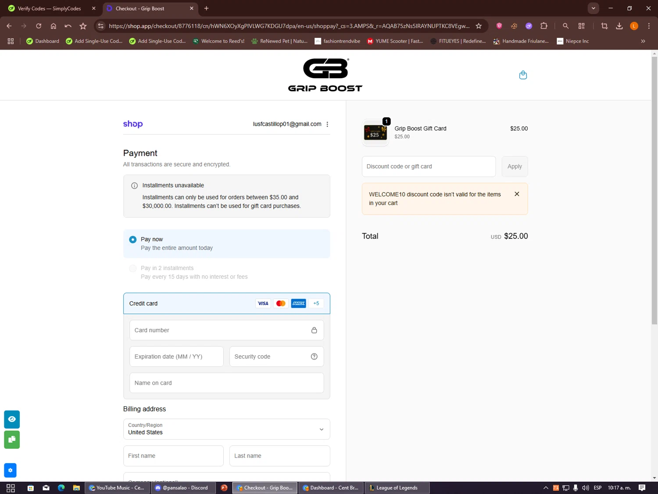This screenshot has width=658, height=494.
Task: Open the browser downloads icon
Action: click(x=619, y=26)
